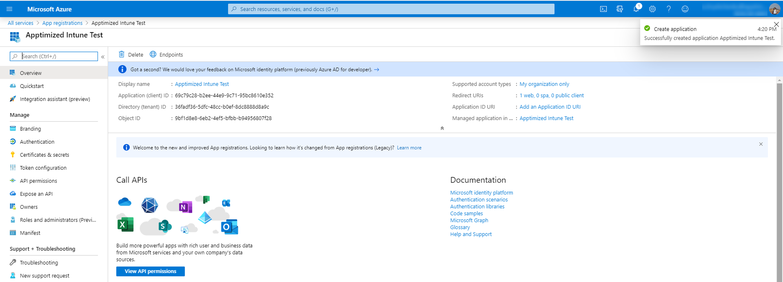Image resolution: width=783 pixels, height=282 pixels.
Task: Open the Microsoft Graph documentation link
Action: 469,220
